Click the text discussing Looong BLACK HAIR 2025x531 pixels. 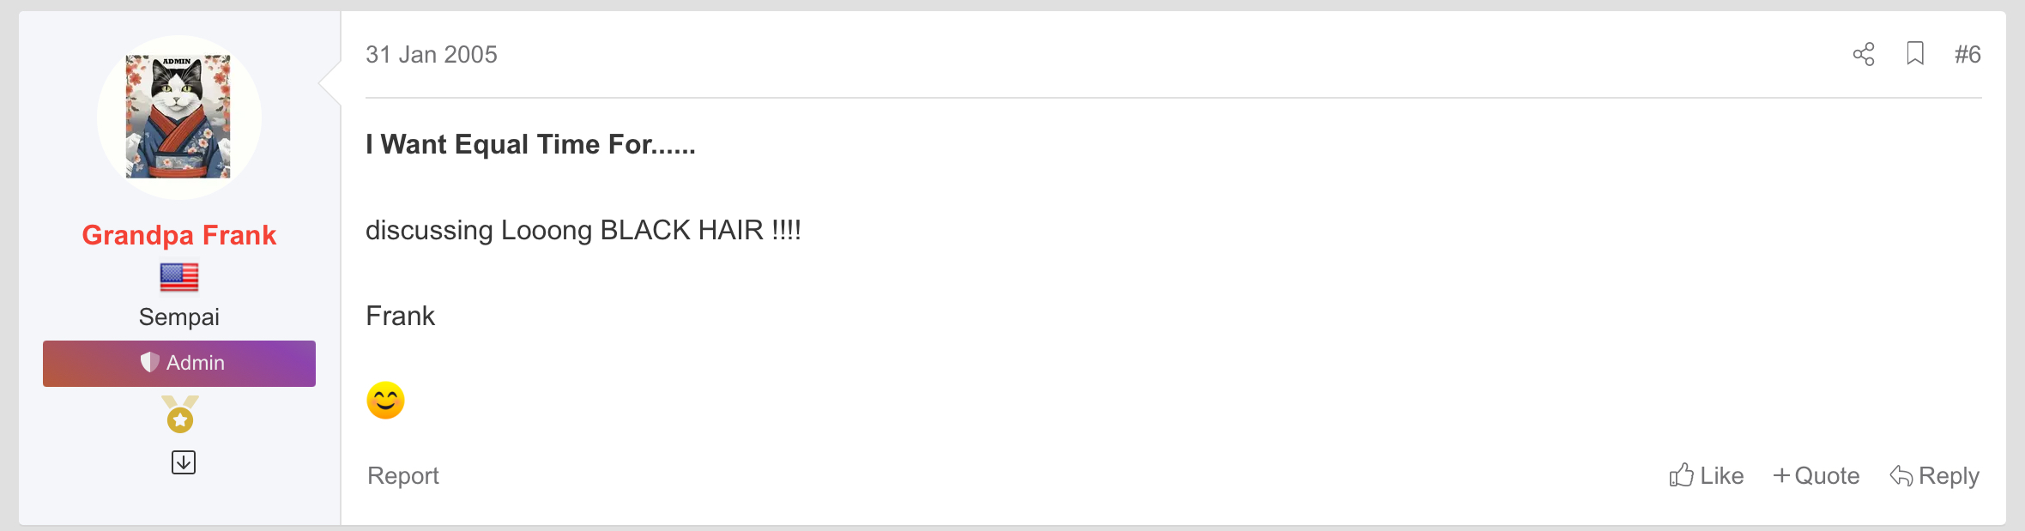point(583,230)
